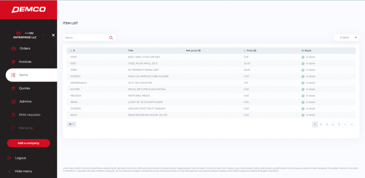The width and height of the screenshot is (365, 178).
Task: Click the price 45.00 cell
Action: pyautogui.click(x=247, y=70)
